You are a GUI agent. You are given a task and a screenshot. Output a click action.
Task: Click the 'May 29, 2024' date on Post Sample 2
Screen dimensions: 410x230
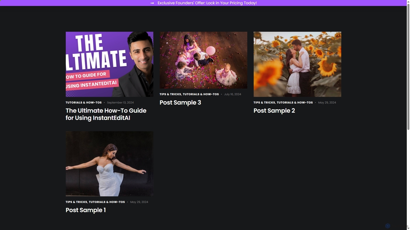[327, 103]
